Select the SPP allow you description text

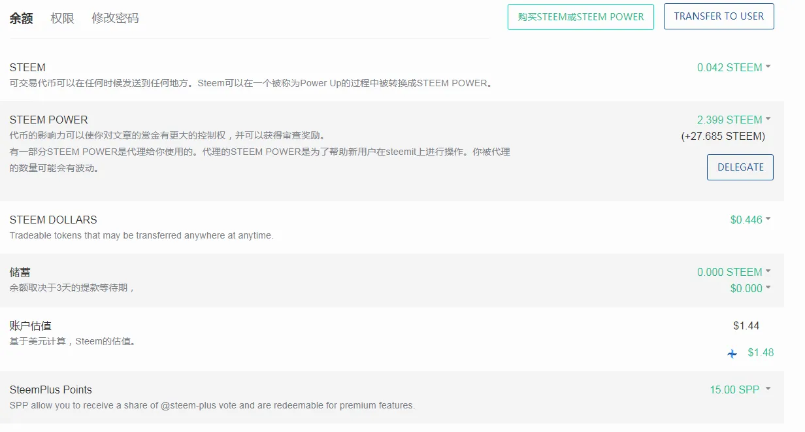[x=212, y=405]
